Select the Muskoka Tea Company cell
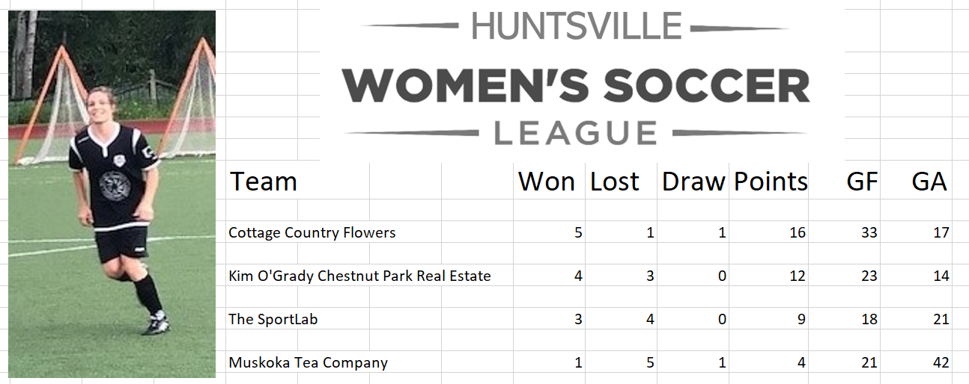Viewport: 969px width, 384px height. [x=308, y=363]
